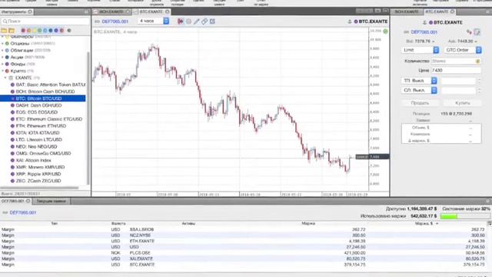Click the DEF7065.001 account link in the order panel
492x277 pixels.
pyautogui.click(x=424, y=32)
